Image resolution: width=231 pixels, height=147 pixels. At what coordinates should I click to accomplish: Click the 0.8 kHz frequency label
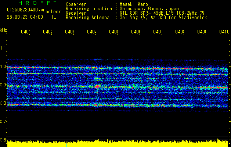click(3, 103)
